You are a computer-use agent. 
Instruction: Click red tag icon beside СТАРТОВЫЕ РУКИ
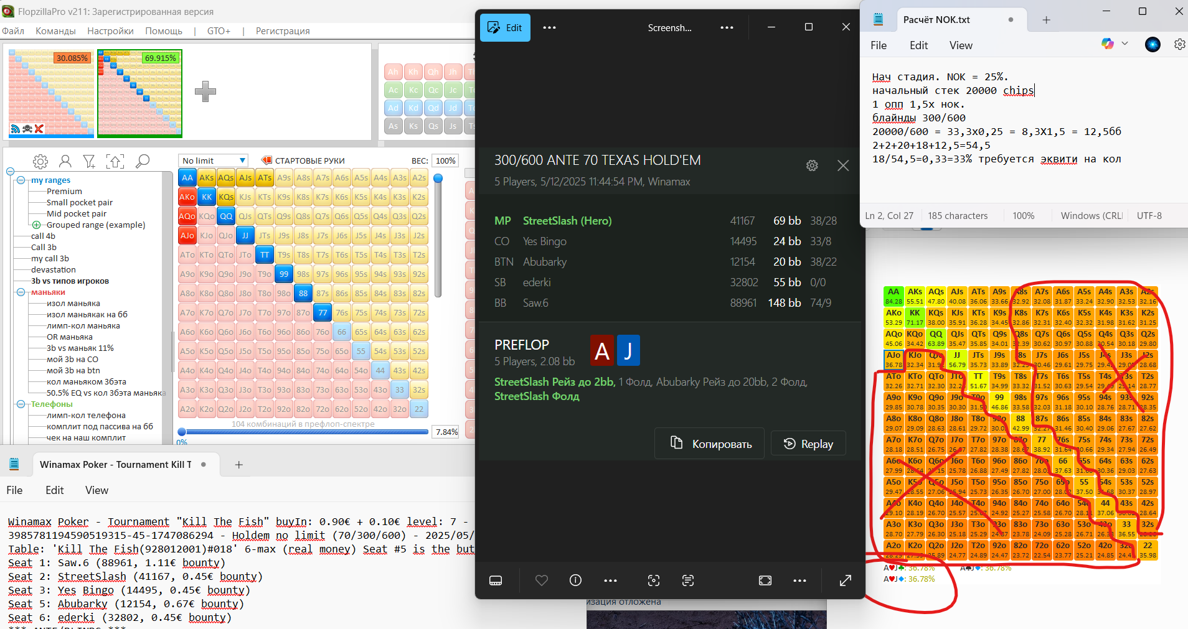(266, 161)
